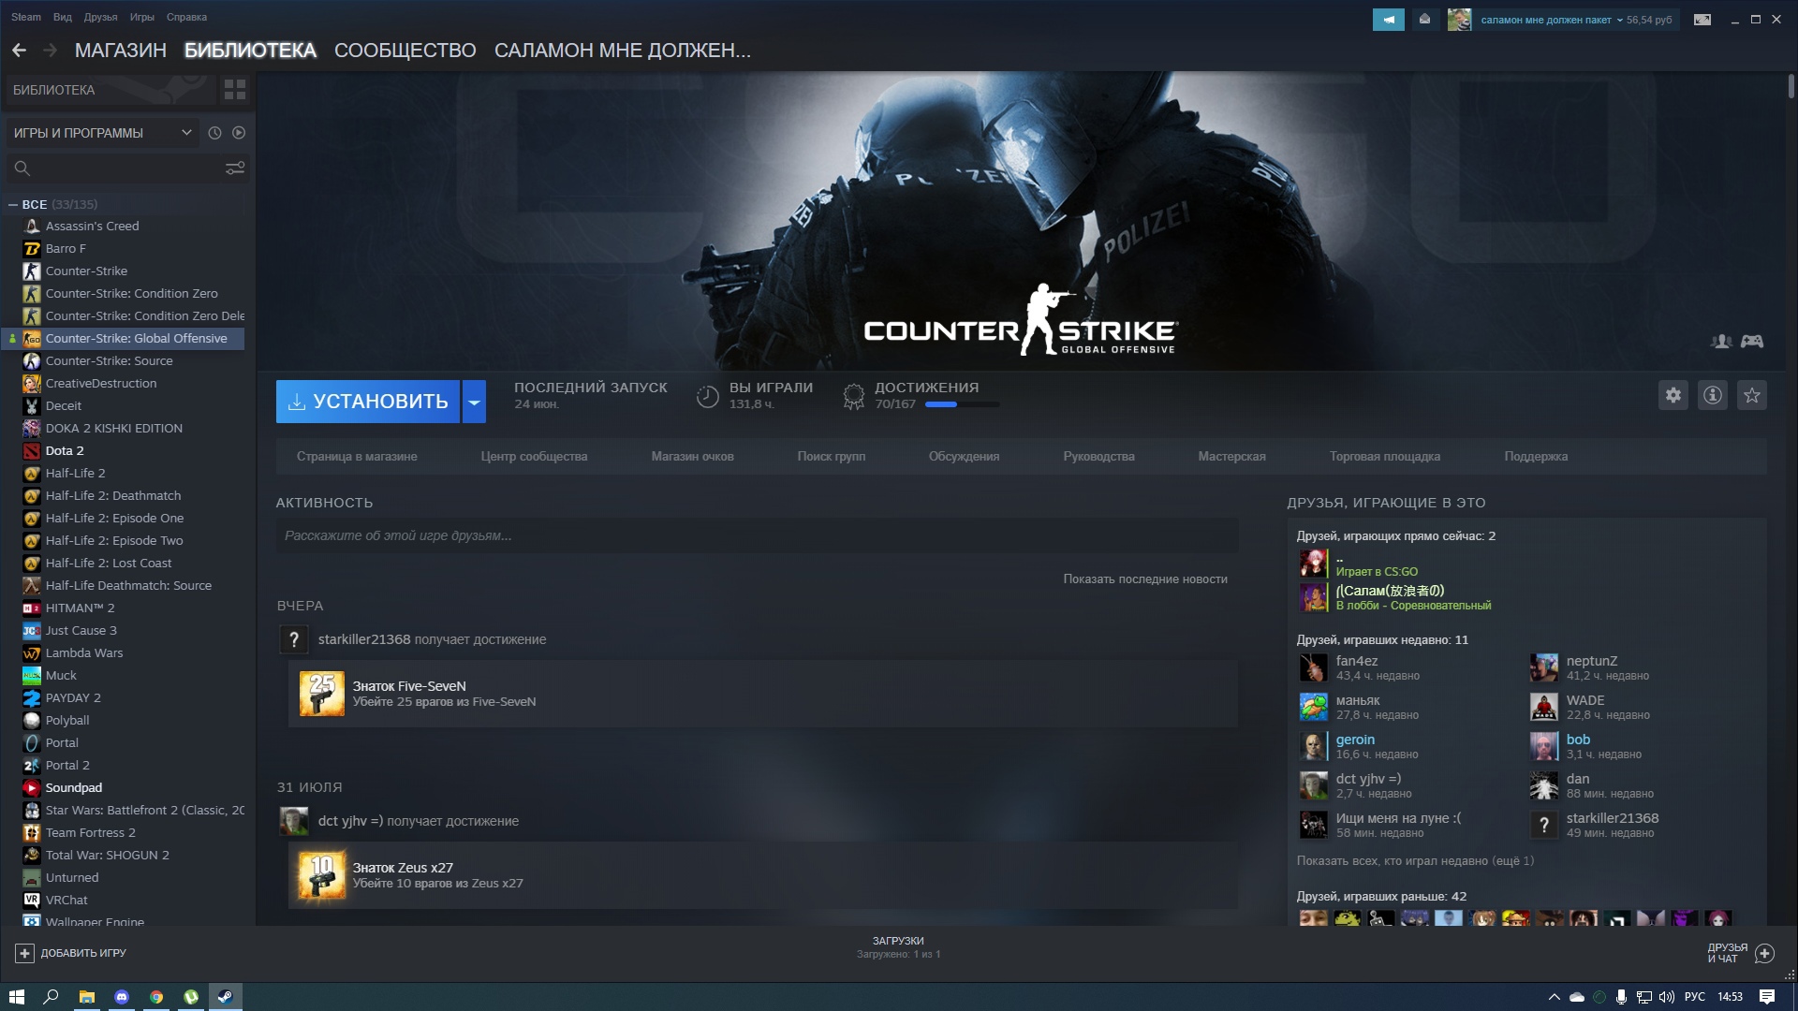This screenshot has height=1011, width=1798.
Task: Open the Games and Software filter dropdown
Action: pos(102,133)
